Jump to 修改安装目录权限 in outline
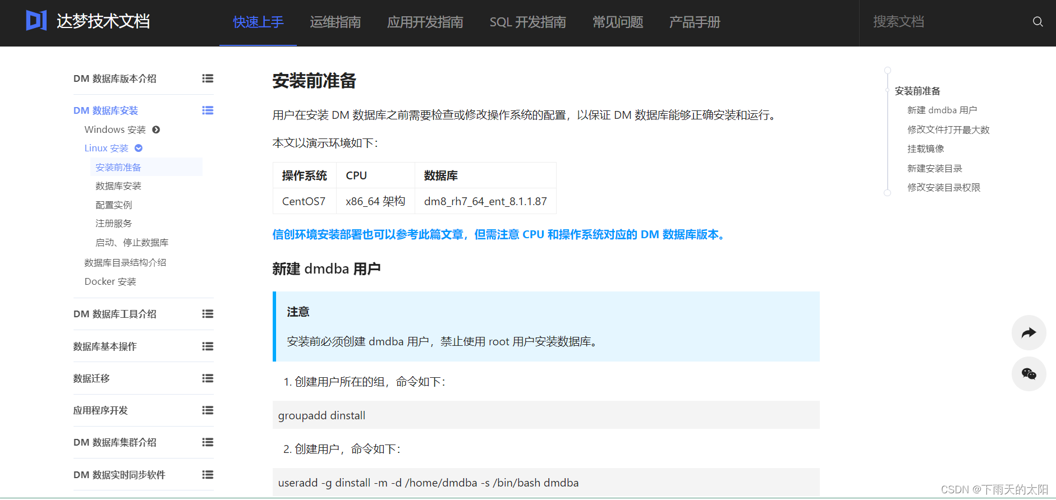Screen dimensions: 1056x500 pyautogui.click(x=944, y=187)
